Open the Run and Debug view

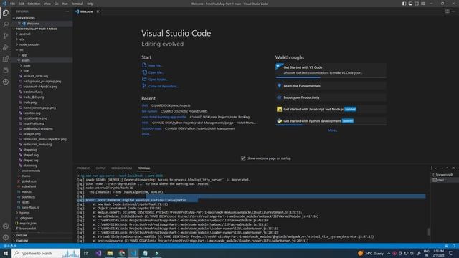coord(6,47)
